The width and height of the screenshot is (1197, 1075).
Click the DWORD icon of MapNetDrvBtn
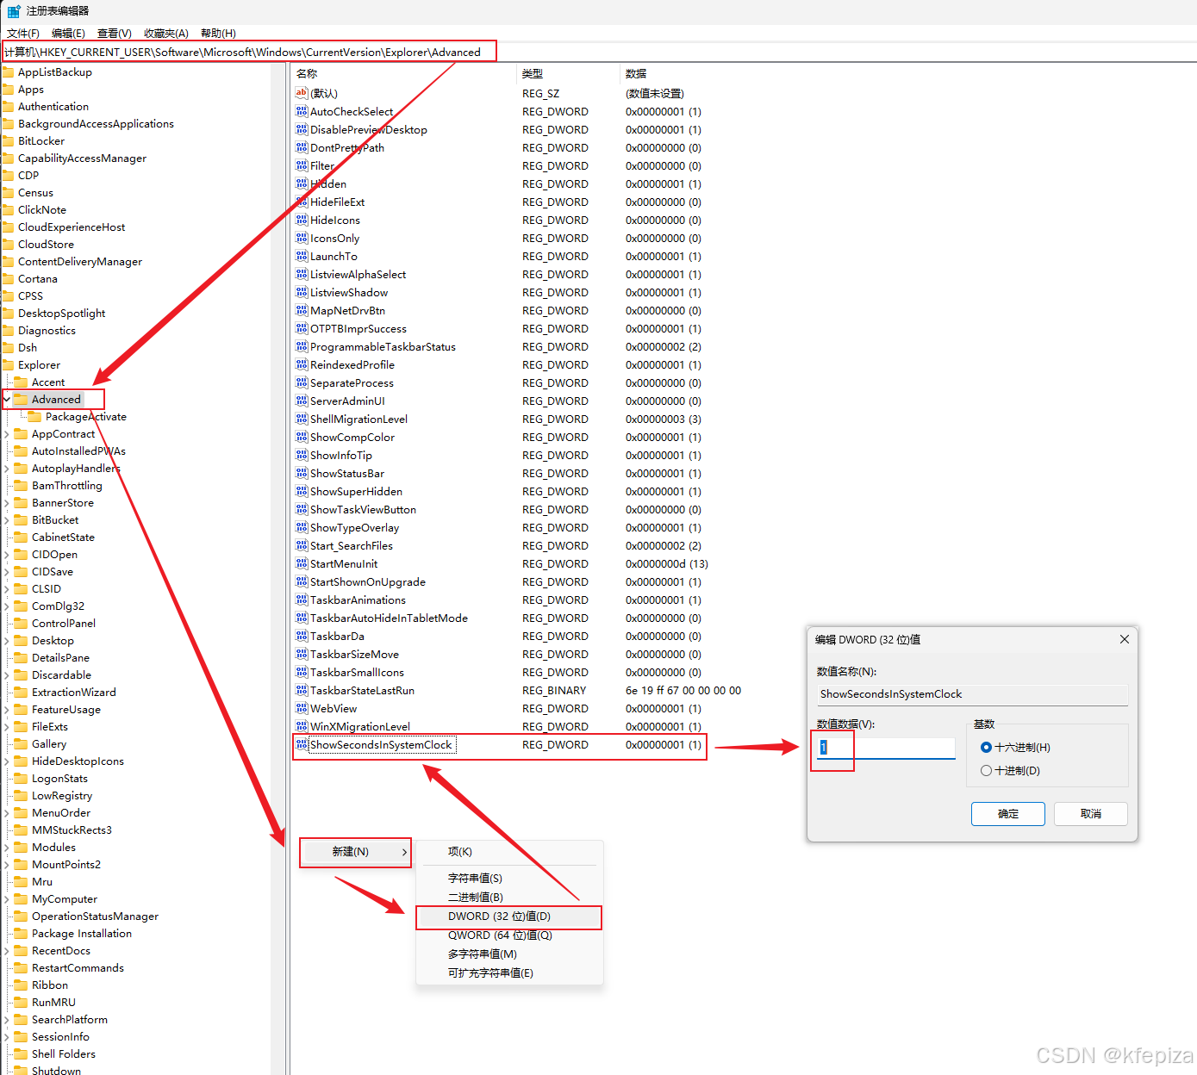(302, 310)
